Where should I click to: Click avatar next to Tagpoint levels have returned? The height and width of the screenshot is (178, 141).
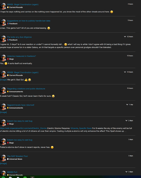pos(3,106)
